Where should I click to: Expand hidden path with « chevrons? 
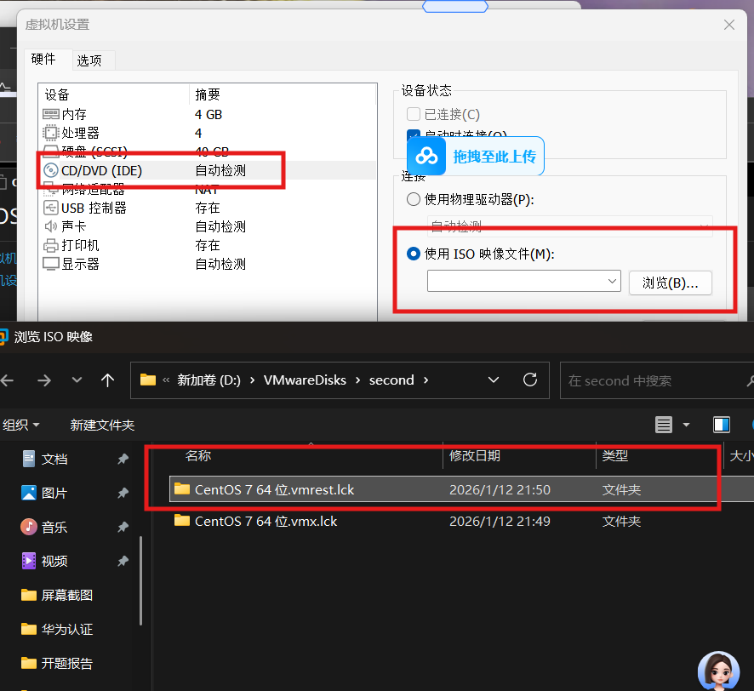166,380
